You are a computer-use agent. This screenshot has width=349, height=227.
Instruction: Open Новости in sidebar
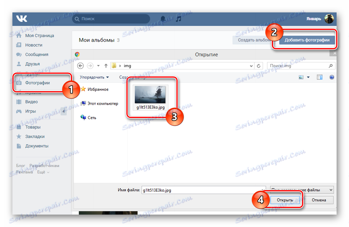34,45
